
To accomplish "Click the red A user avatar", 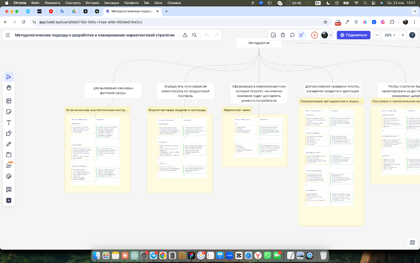I will point(315,35).
